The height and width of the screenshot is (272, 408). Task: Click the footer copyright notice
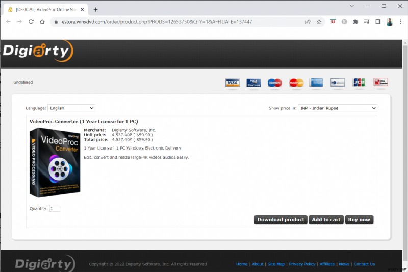point(148,264)
